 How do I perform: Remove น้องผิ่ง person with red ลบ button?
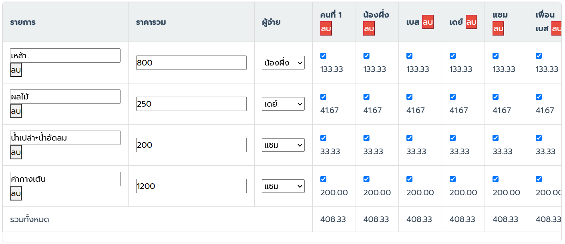point(369,29)
